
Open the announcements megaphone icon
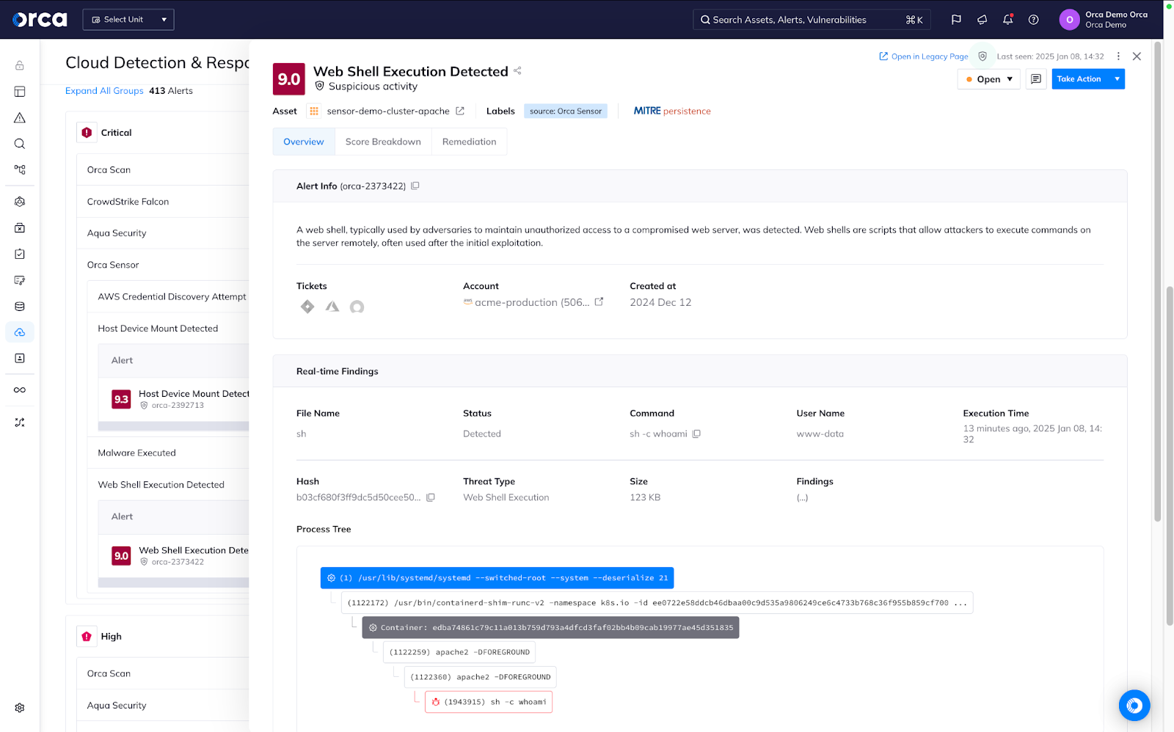point(982,20)
